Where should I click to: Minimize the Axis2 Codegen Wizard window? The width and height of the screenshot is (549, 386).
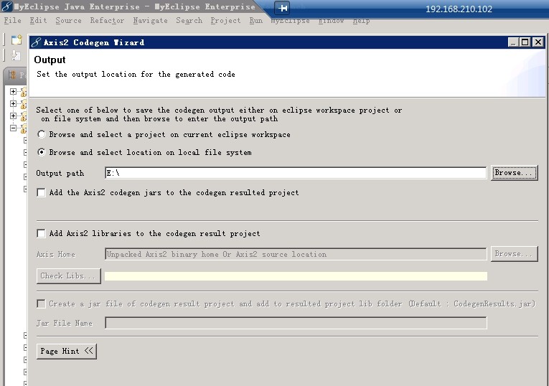[513, 42]
